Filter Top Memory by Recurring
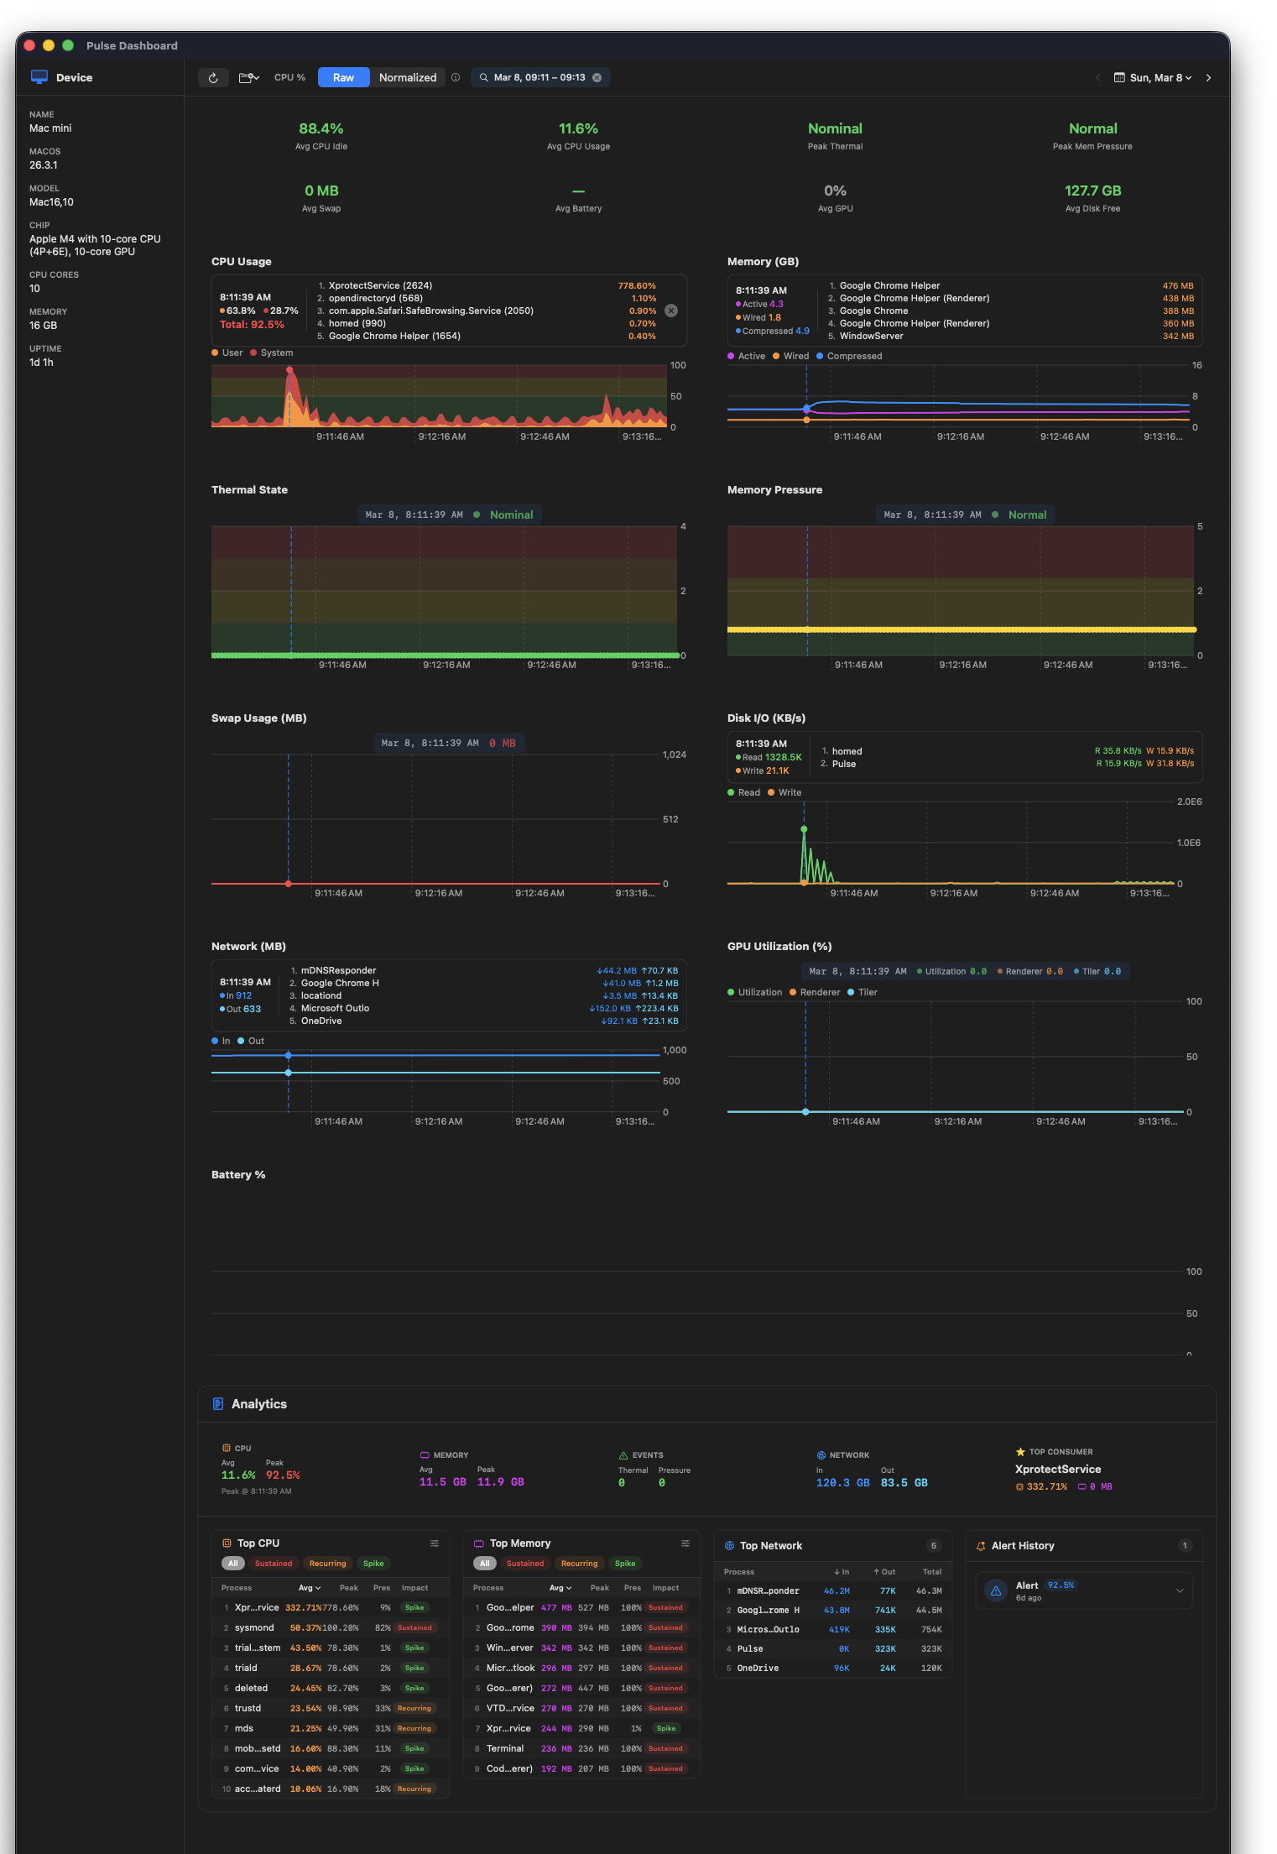The height and width of the screenshot is (1854, 1277). (579, 1563)
